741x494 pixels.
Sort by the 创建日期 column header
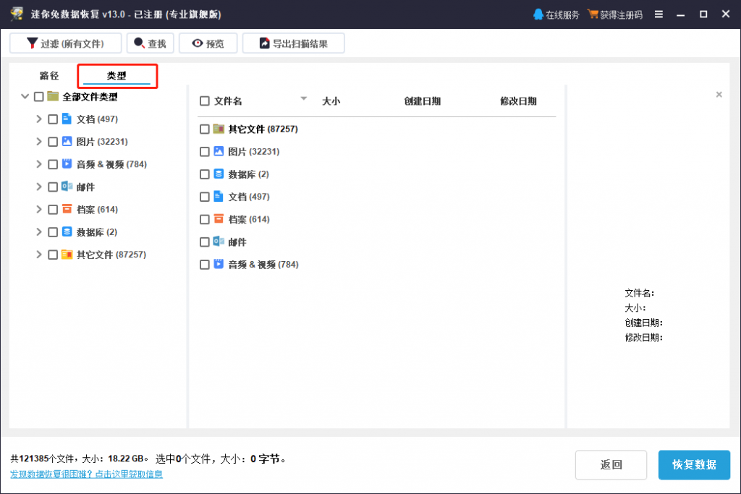click(x=422, y=101)
